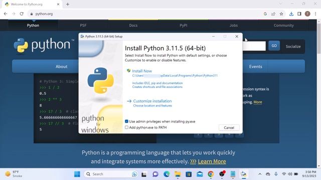321x180 pixels.
Task: Open Microsoft Store from the taskbar
Action: 189,174
